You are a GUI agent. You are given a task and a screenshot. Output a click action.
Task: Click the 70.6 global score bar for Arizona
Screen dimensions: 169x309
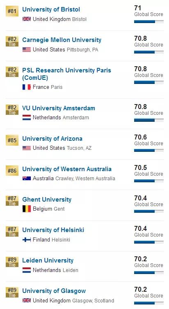tap(149, 151)
